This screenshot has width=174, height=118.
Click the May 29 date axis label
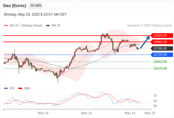click(x=150, y=113)
